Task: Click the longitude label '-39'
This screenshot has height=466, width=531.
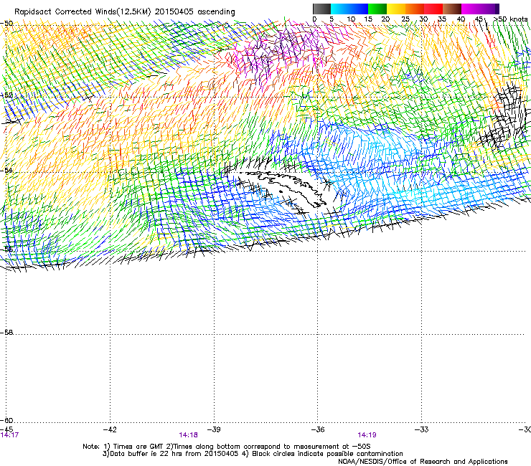Action: pos(214,429)
